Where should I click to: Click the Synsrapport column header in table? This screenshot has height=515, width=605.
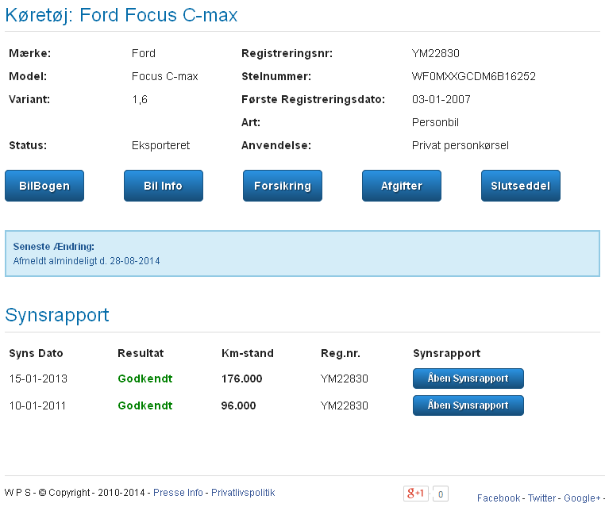(447, 353)
